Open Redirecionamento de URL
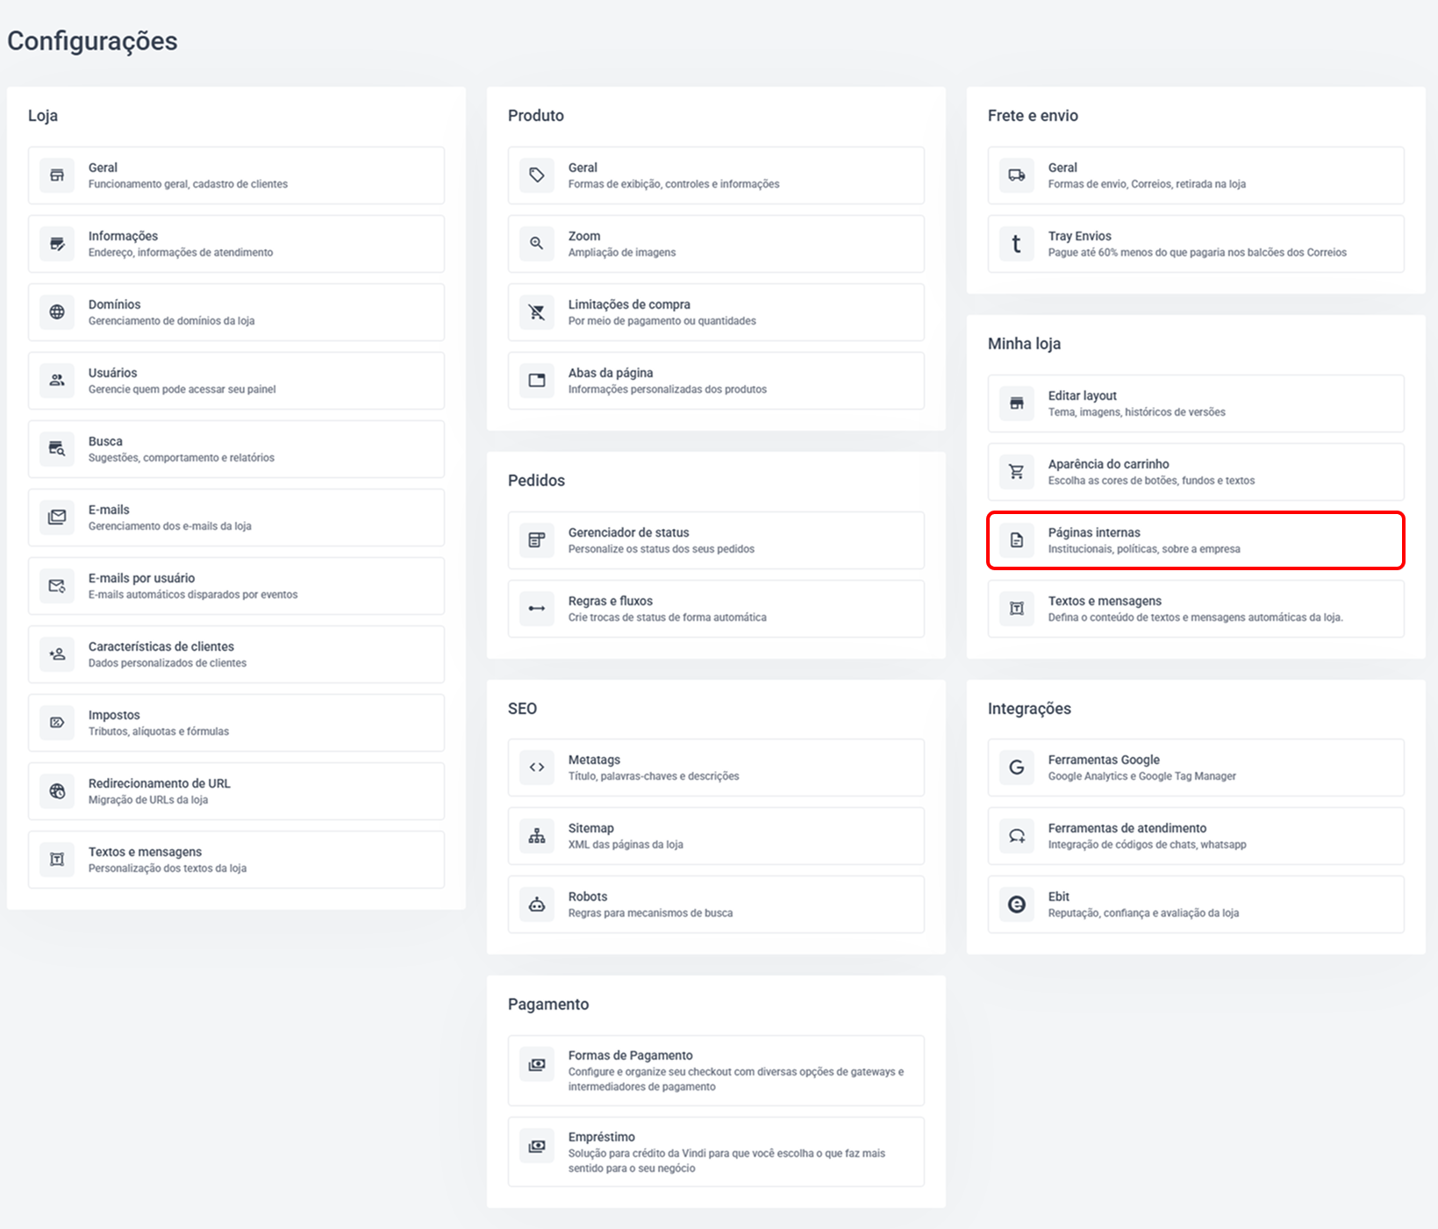Screen dimensions: 1438x1229 [159, 783]
